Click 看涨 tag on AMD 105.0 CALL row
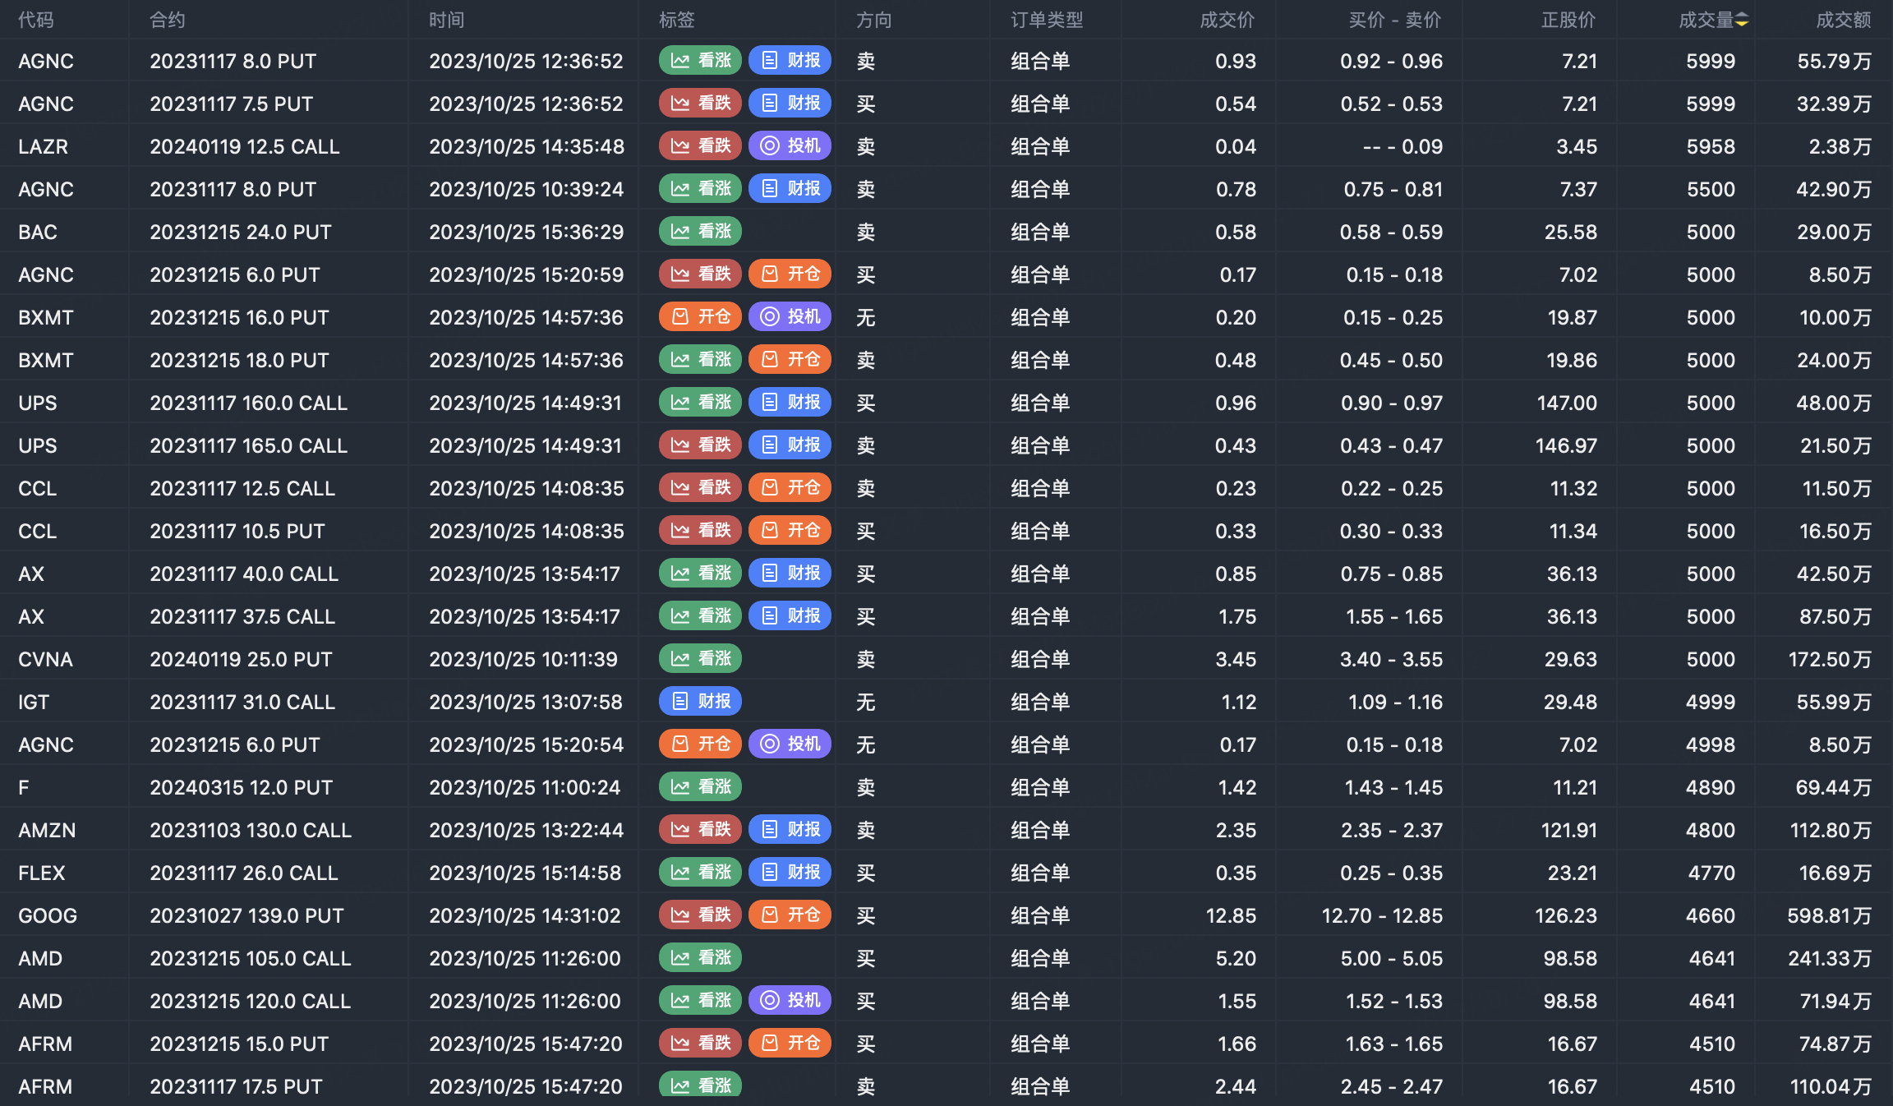Screen dimensions: 1893x1106 (700, 958)
